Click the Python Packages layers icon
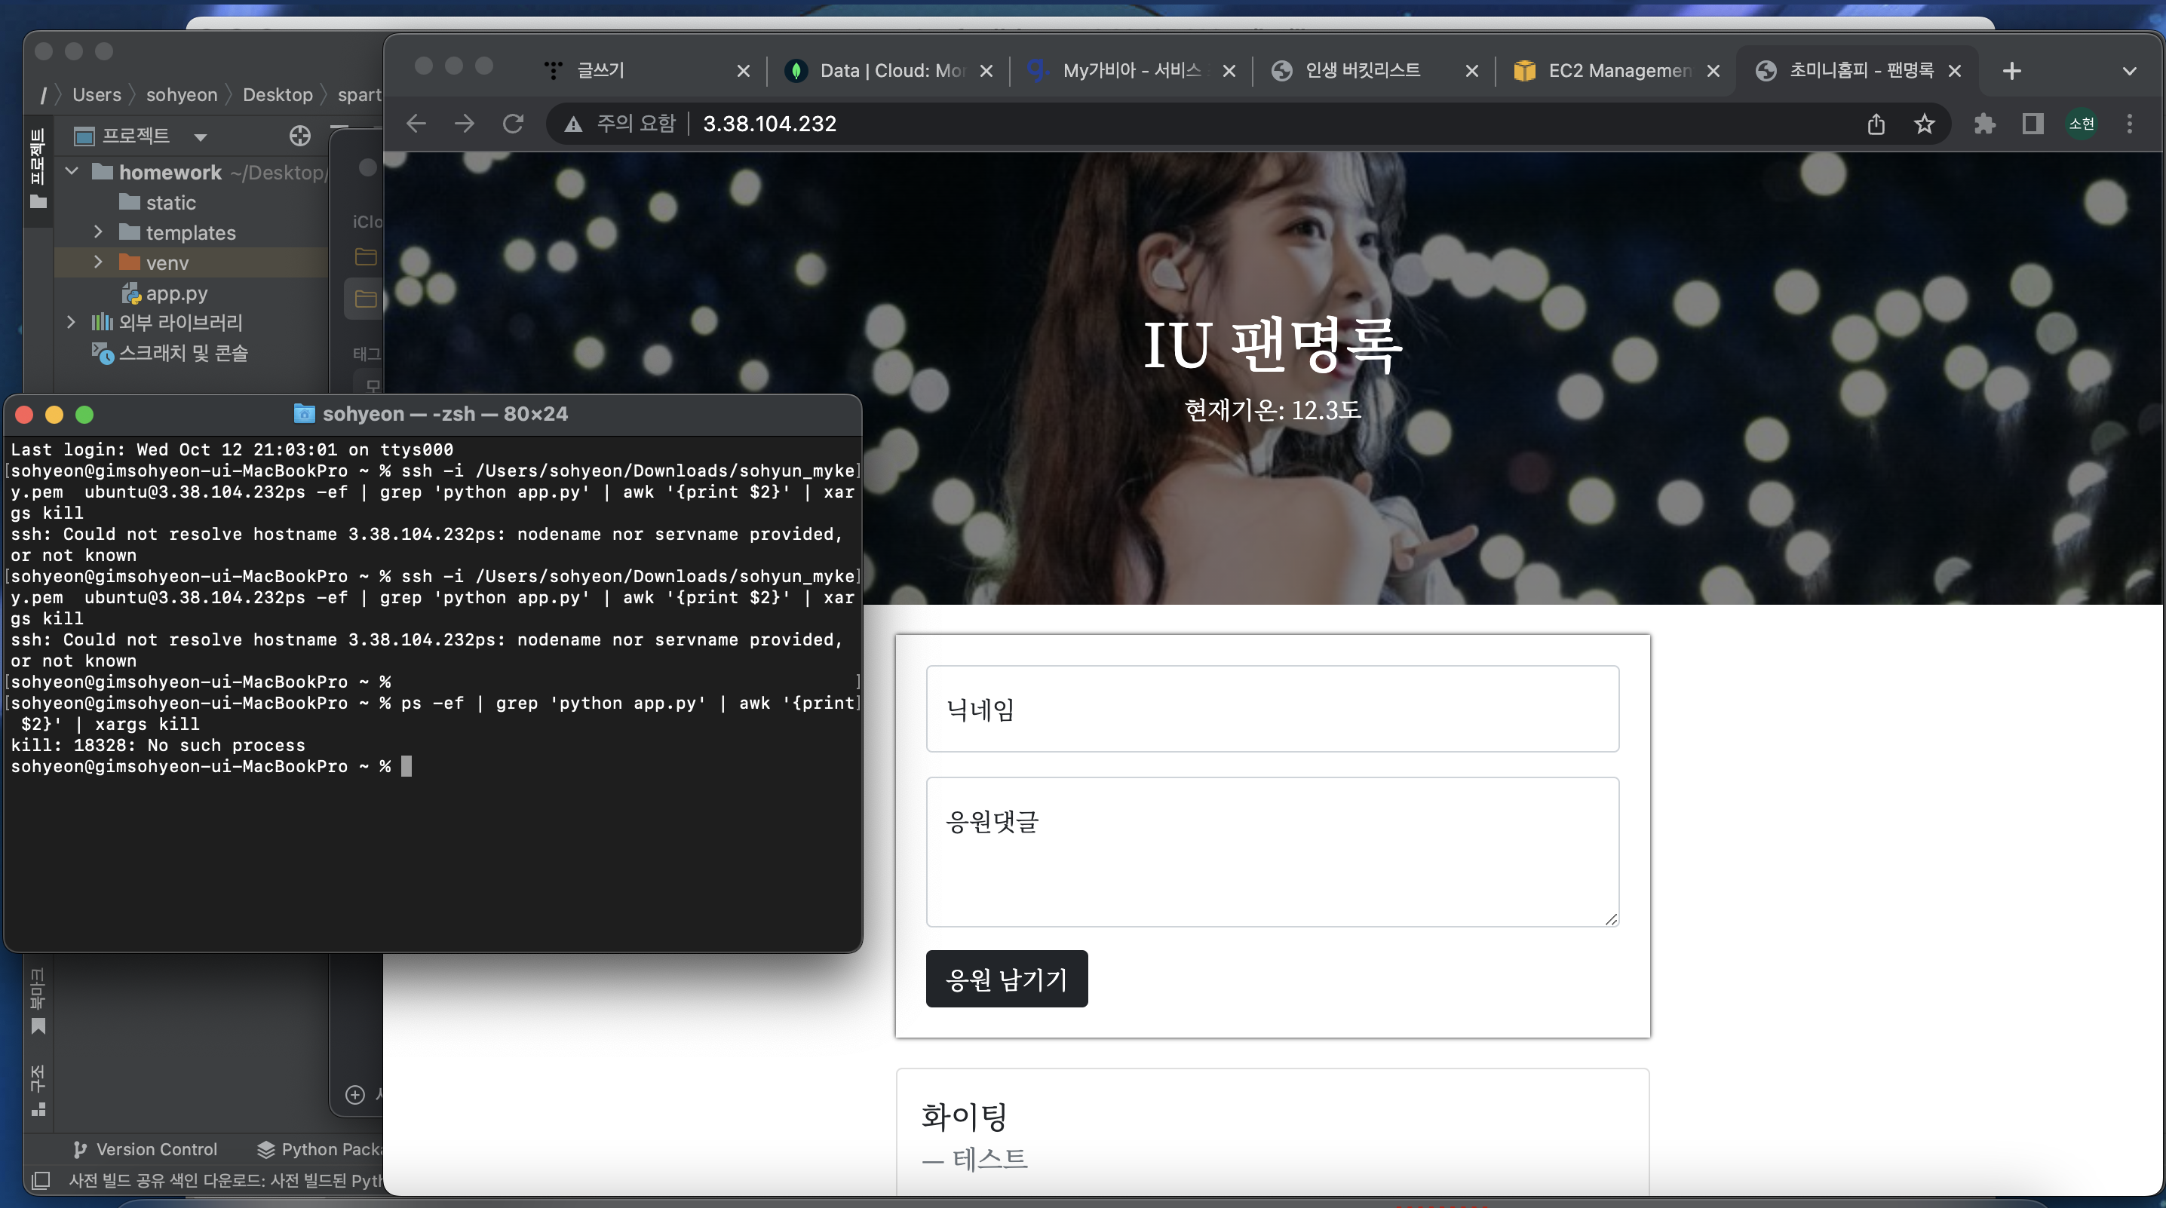The image size is (2166, 1208). click(265, 1149)
